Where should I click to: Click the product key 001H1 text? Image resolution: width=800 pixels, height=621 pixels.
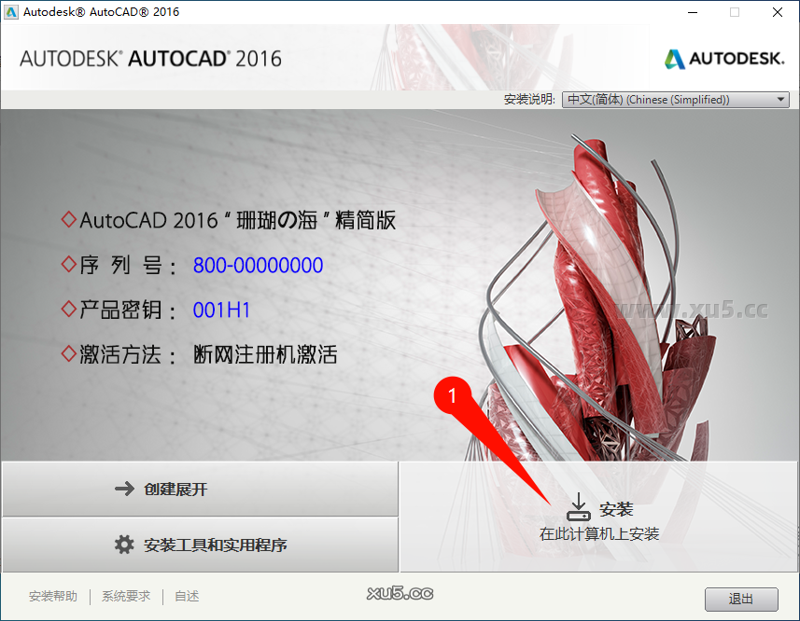click(x=221, y=310)
